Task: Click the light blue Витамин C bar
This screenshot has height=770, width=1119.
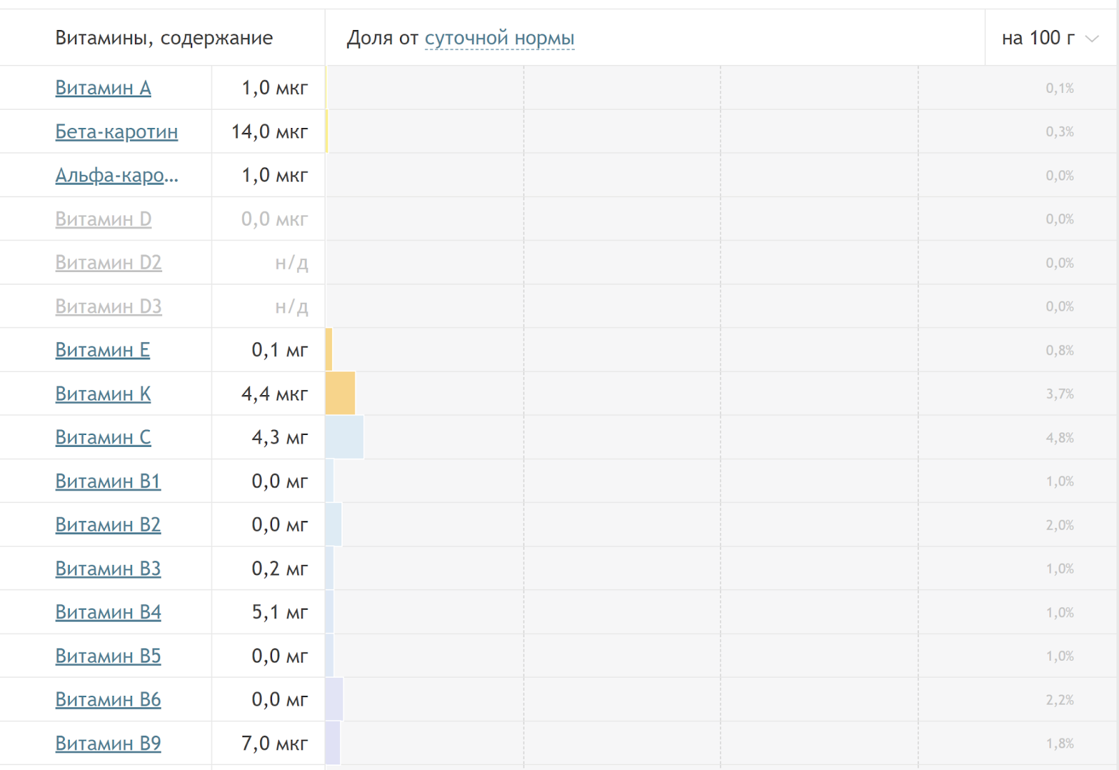Action: click(x=345, y=438)
